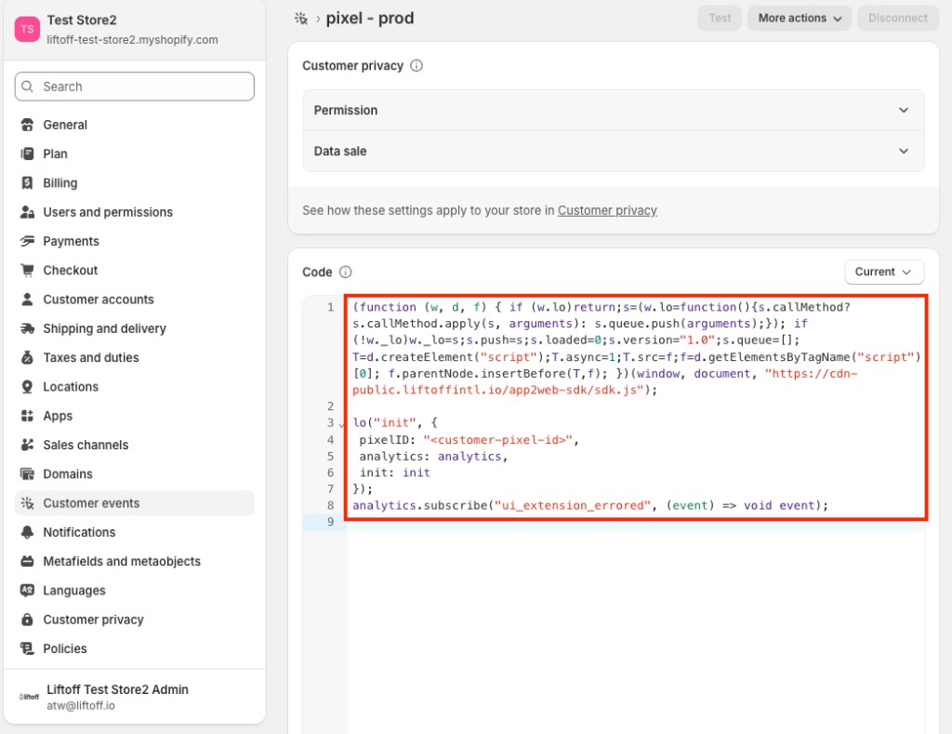Click empty line 9 in code editor

pyautogui.click(x=632, y=523)
